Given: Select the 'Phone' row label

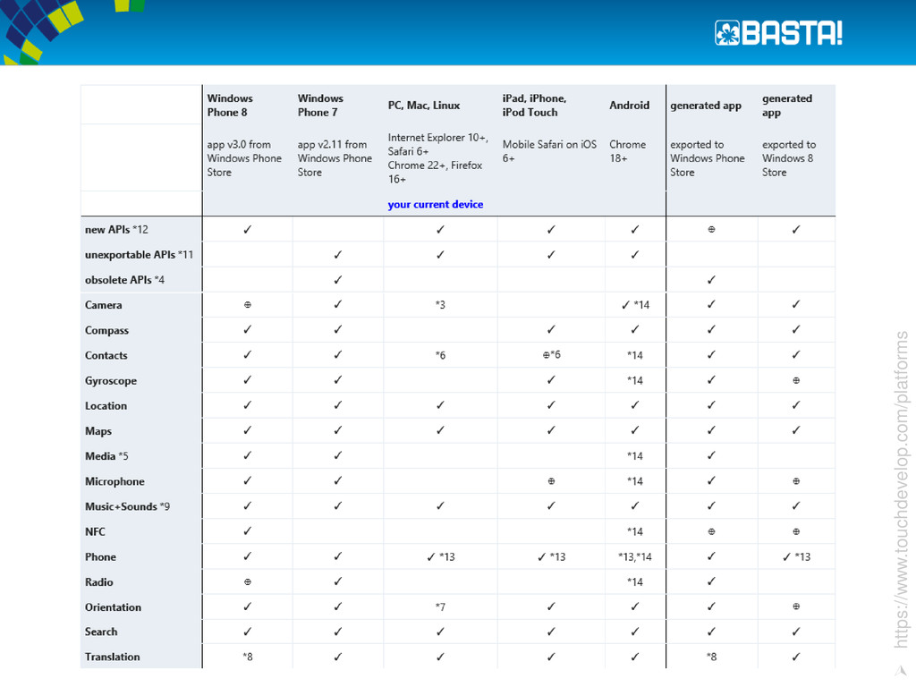Looking at the screenshot, I should [100, 556].
